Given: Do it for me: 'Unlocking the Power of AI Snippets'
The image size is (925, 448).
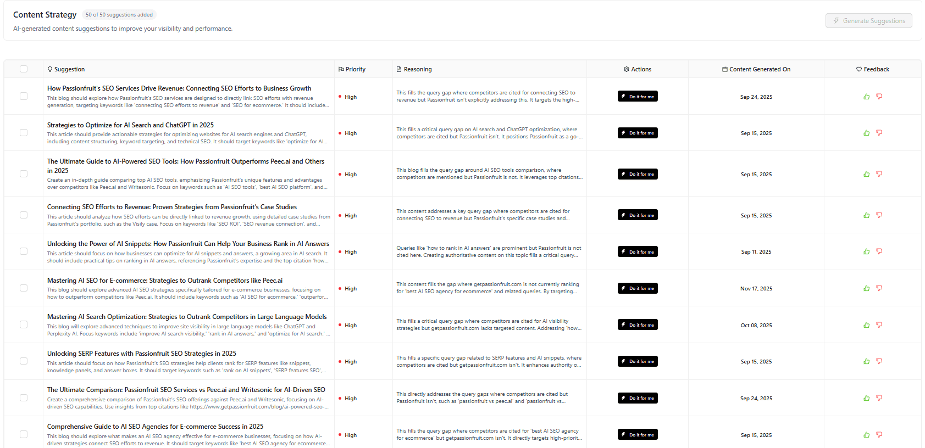Looking at the screenshot, I should click(638, 251).
